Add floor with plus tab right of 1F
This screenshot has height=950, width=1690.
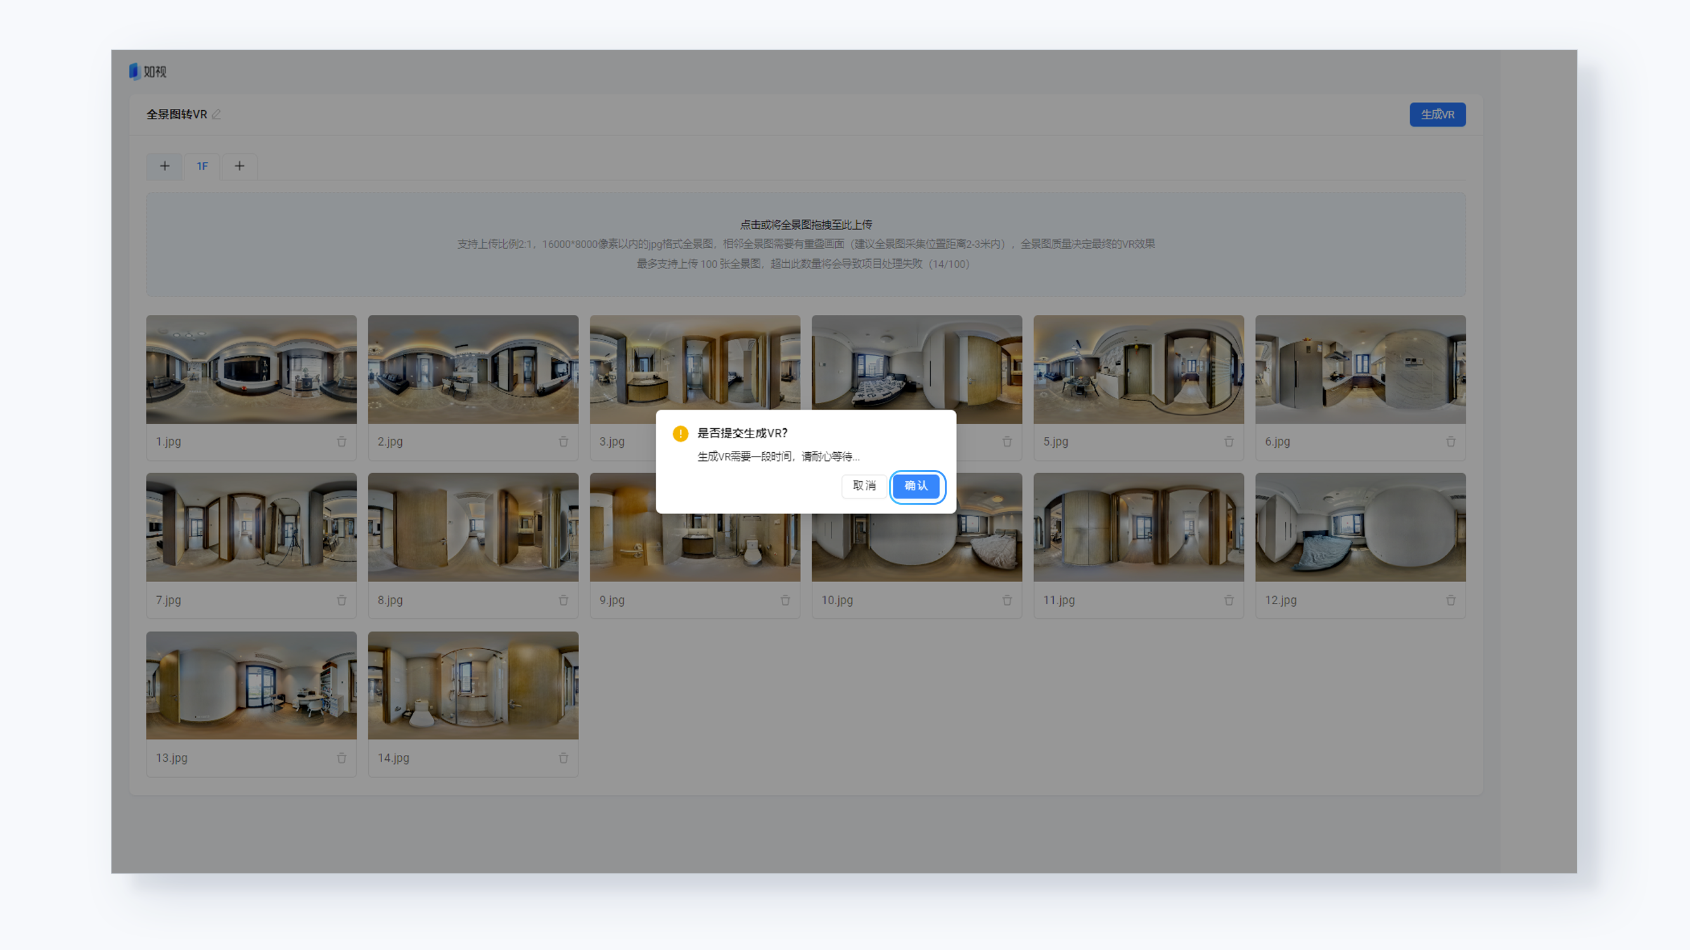240,167
